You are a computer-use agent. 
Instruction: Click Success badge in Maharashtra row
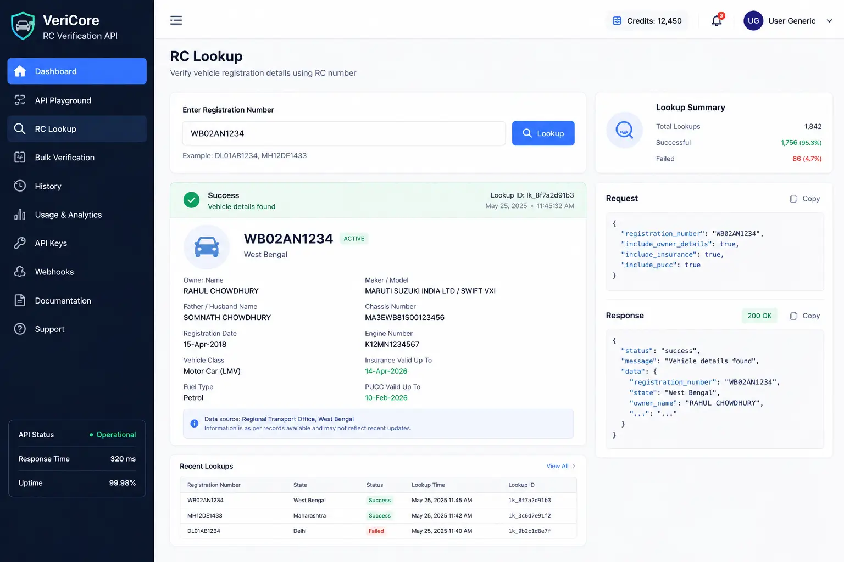pos(380,515)
